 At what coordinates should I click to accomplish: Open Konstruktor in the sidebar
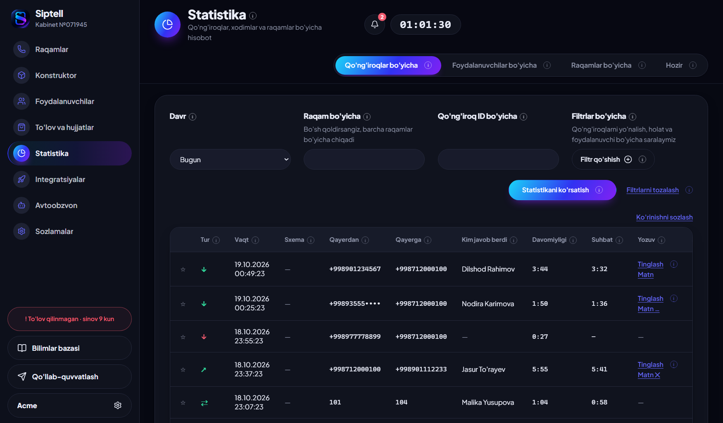[69, 76]
